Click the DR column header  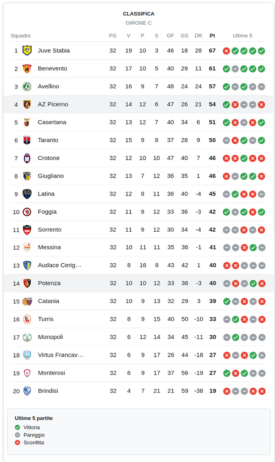click(x=198, y=36)
